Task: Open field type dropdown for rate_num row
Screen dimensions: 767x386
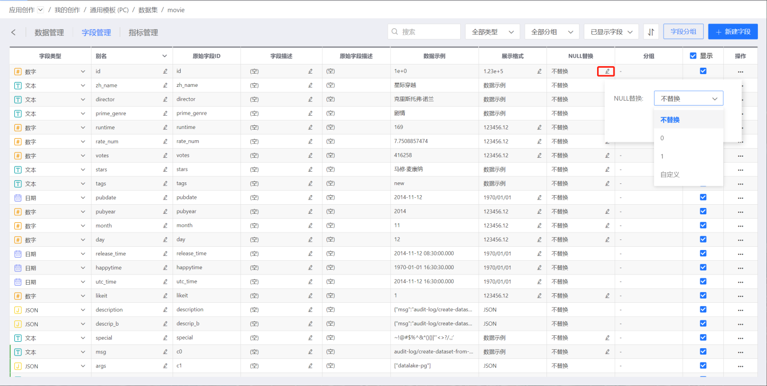Action: point(83,141)
